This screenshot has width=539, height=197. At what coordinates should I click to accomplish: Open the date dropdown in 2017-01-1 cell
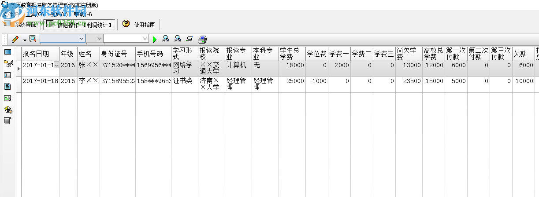tap(56, 65)
